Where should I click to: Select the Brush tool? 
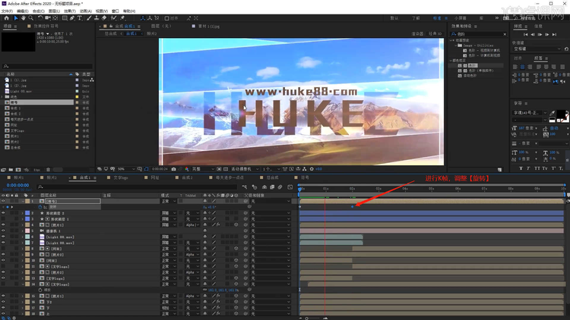pos(89,17)
